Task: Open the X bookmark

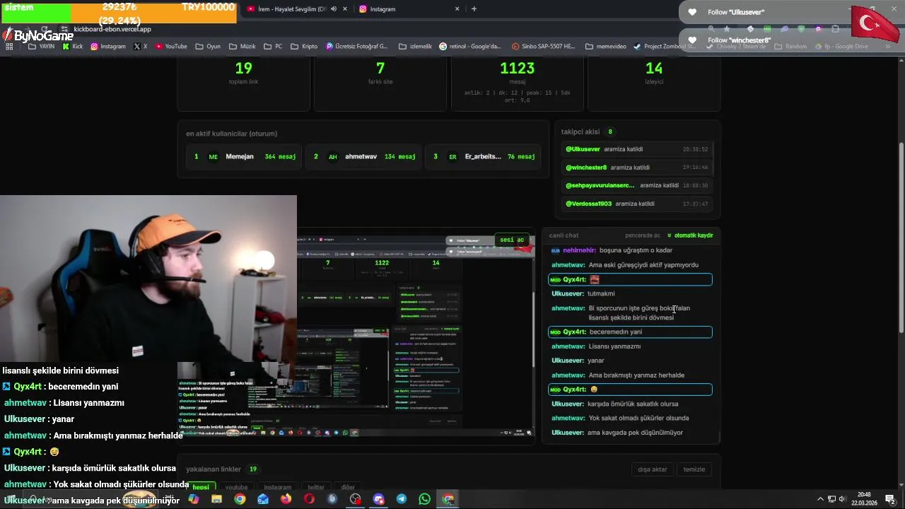Action: click(141, 47)
